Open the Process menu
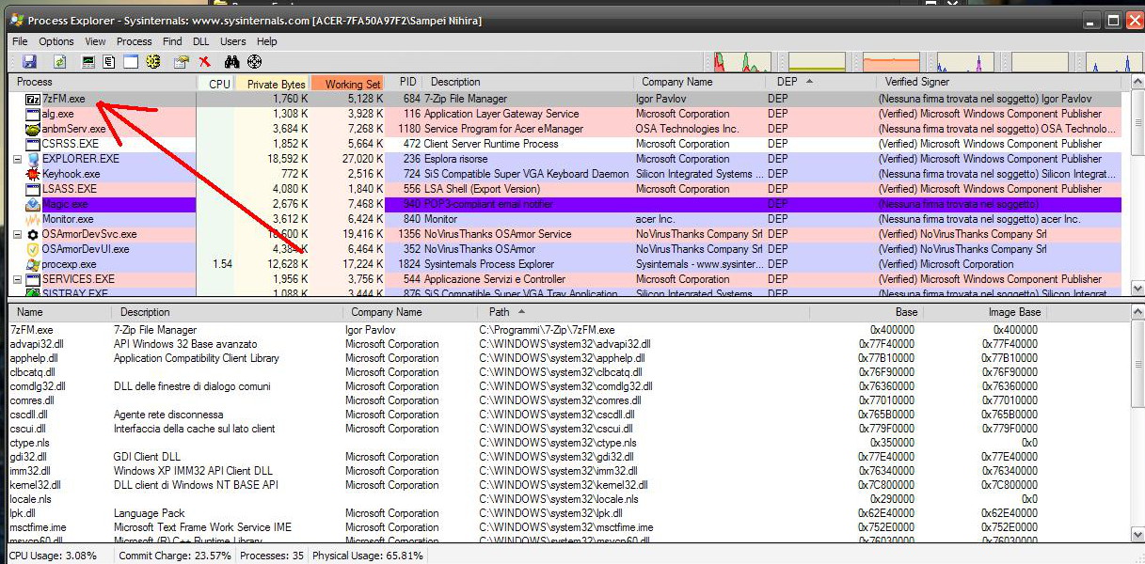 pyautogui.click(x=135, y=41)
